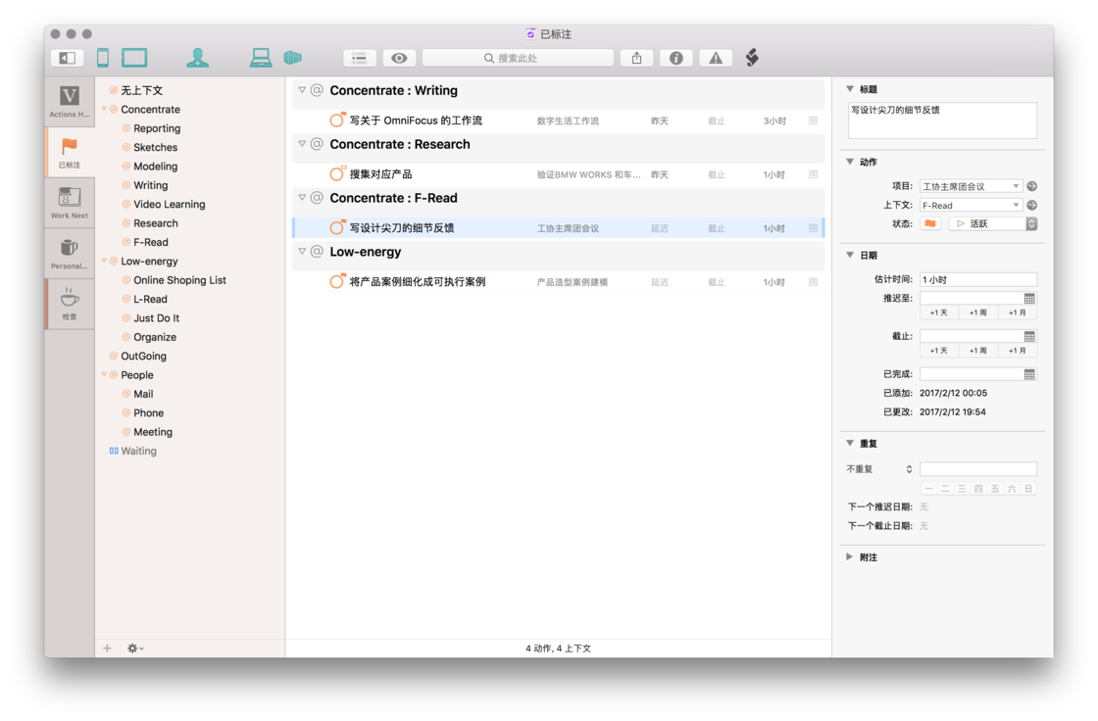Select the Just Do It context

click(156, 317)
